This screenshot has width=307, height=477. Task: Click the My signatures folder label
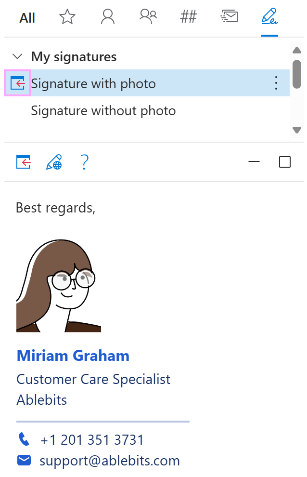point(74,57)
